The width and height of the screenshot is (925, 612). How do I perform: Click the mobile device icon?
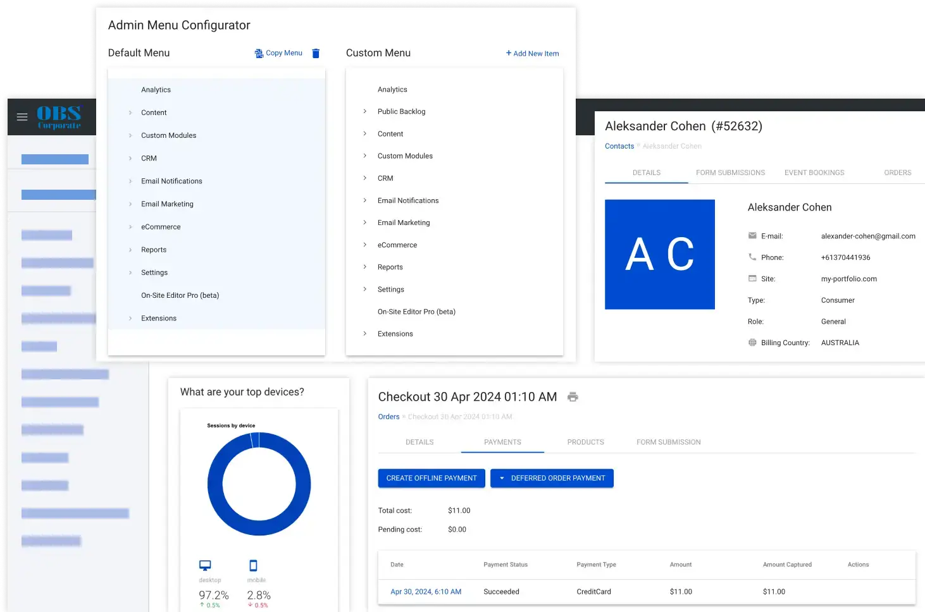(x=253, y=565)
